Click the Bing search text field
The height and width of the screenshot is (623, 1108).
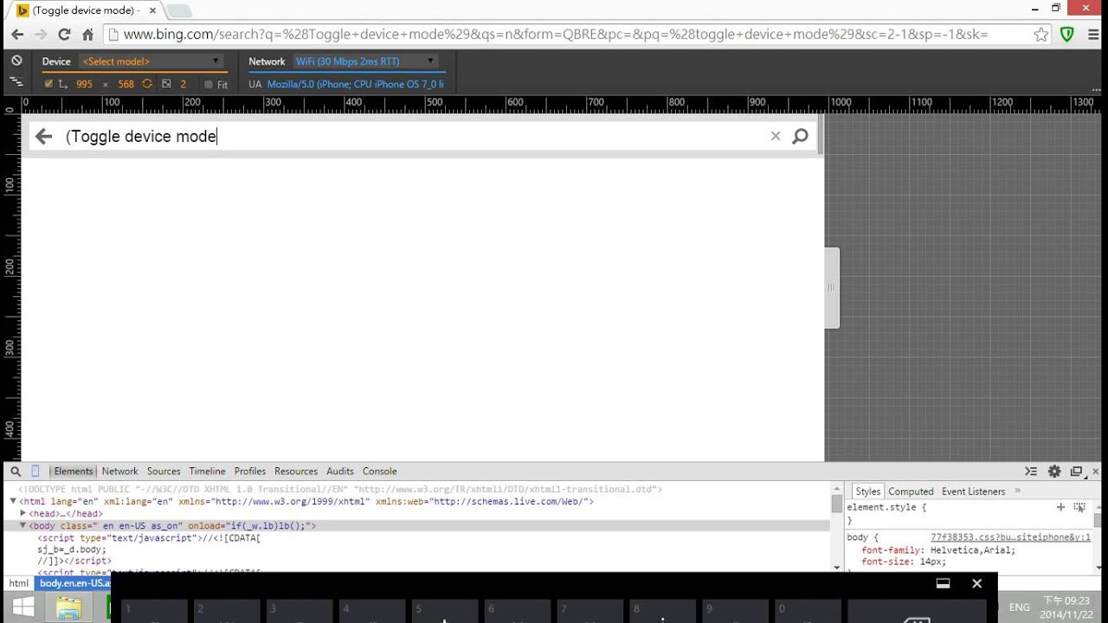tap(414, 137)
